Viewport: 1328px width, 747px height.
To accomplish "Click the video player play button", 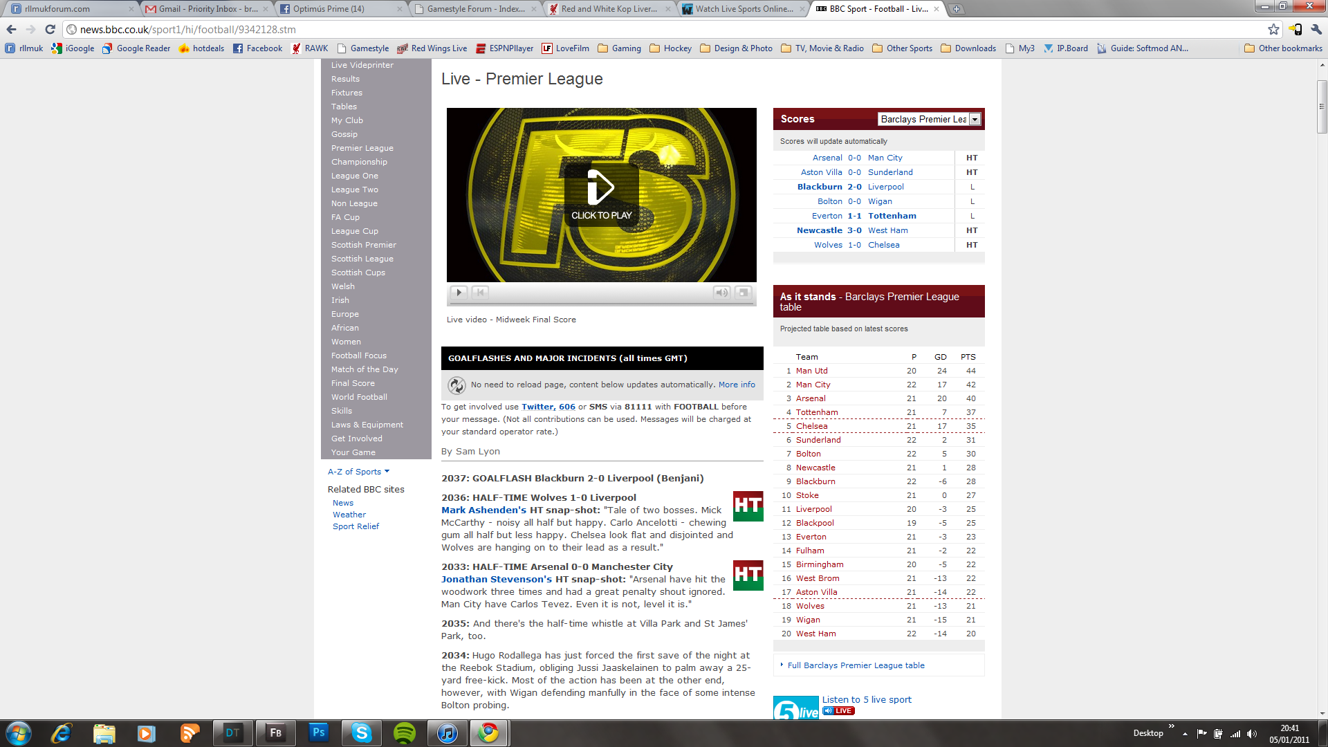I will (x=459, y=293).
